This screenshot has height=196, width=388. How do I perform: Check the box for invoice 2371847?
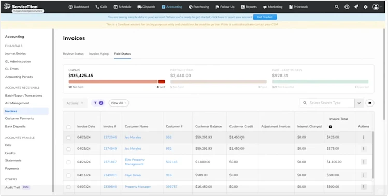coord(68,162)
